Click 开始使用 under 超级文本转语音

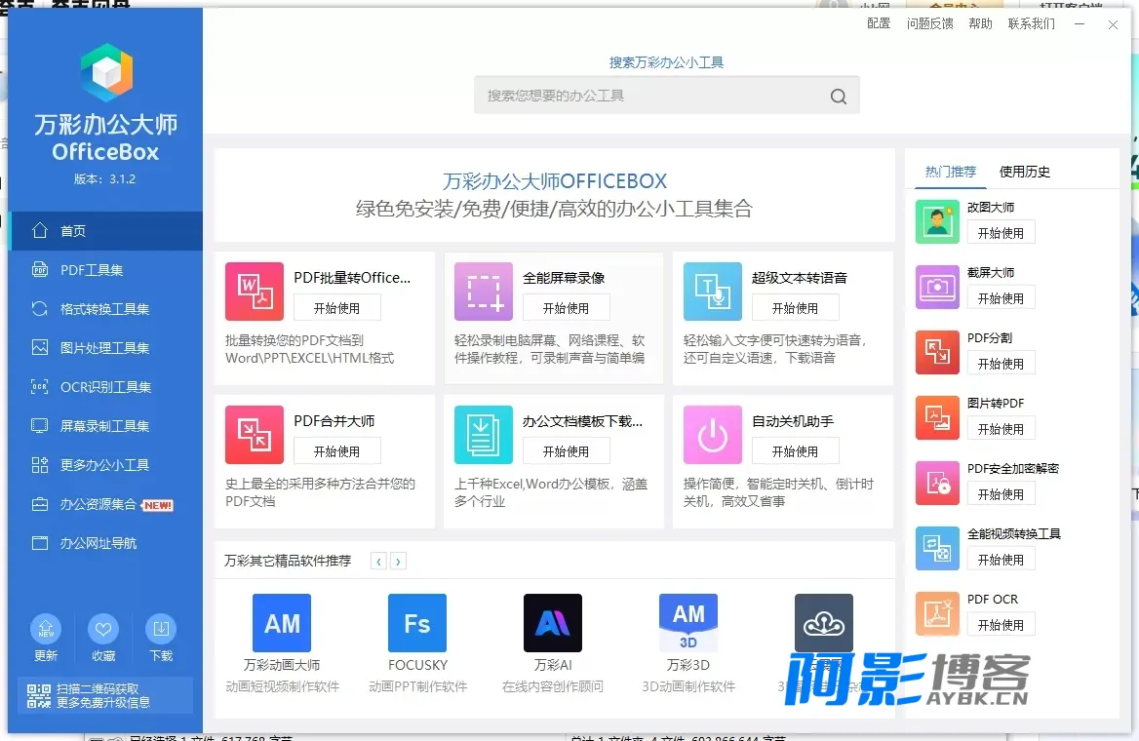[795, 308]
